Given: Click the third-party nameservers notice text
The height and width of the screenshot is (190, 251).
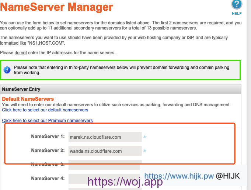Looking at the screenshot, I should pyautogui.click(x=122, y=70).
